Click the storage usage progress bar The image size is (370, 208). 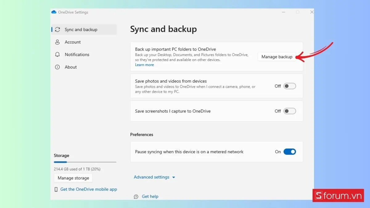tap(85, 161)
